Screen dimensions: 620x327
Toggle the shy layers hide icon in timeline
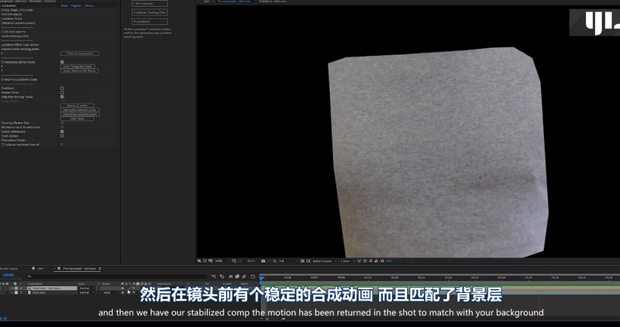pyautogui.click(x=230, y=277)
